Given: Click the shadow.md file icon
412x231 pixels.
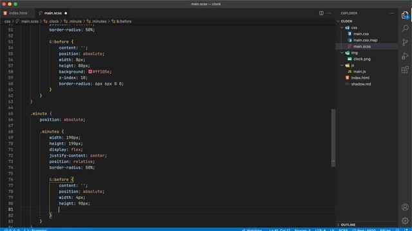Looking at the screenshot, I should (348, 84).
